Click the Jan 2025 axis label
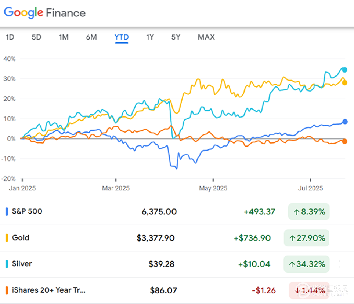354x304 pixels. 22,188
